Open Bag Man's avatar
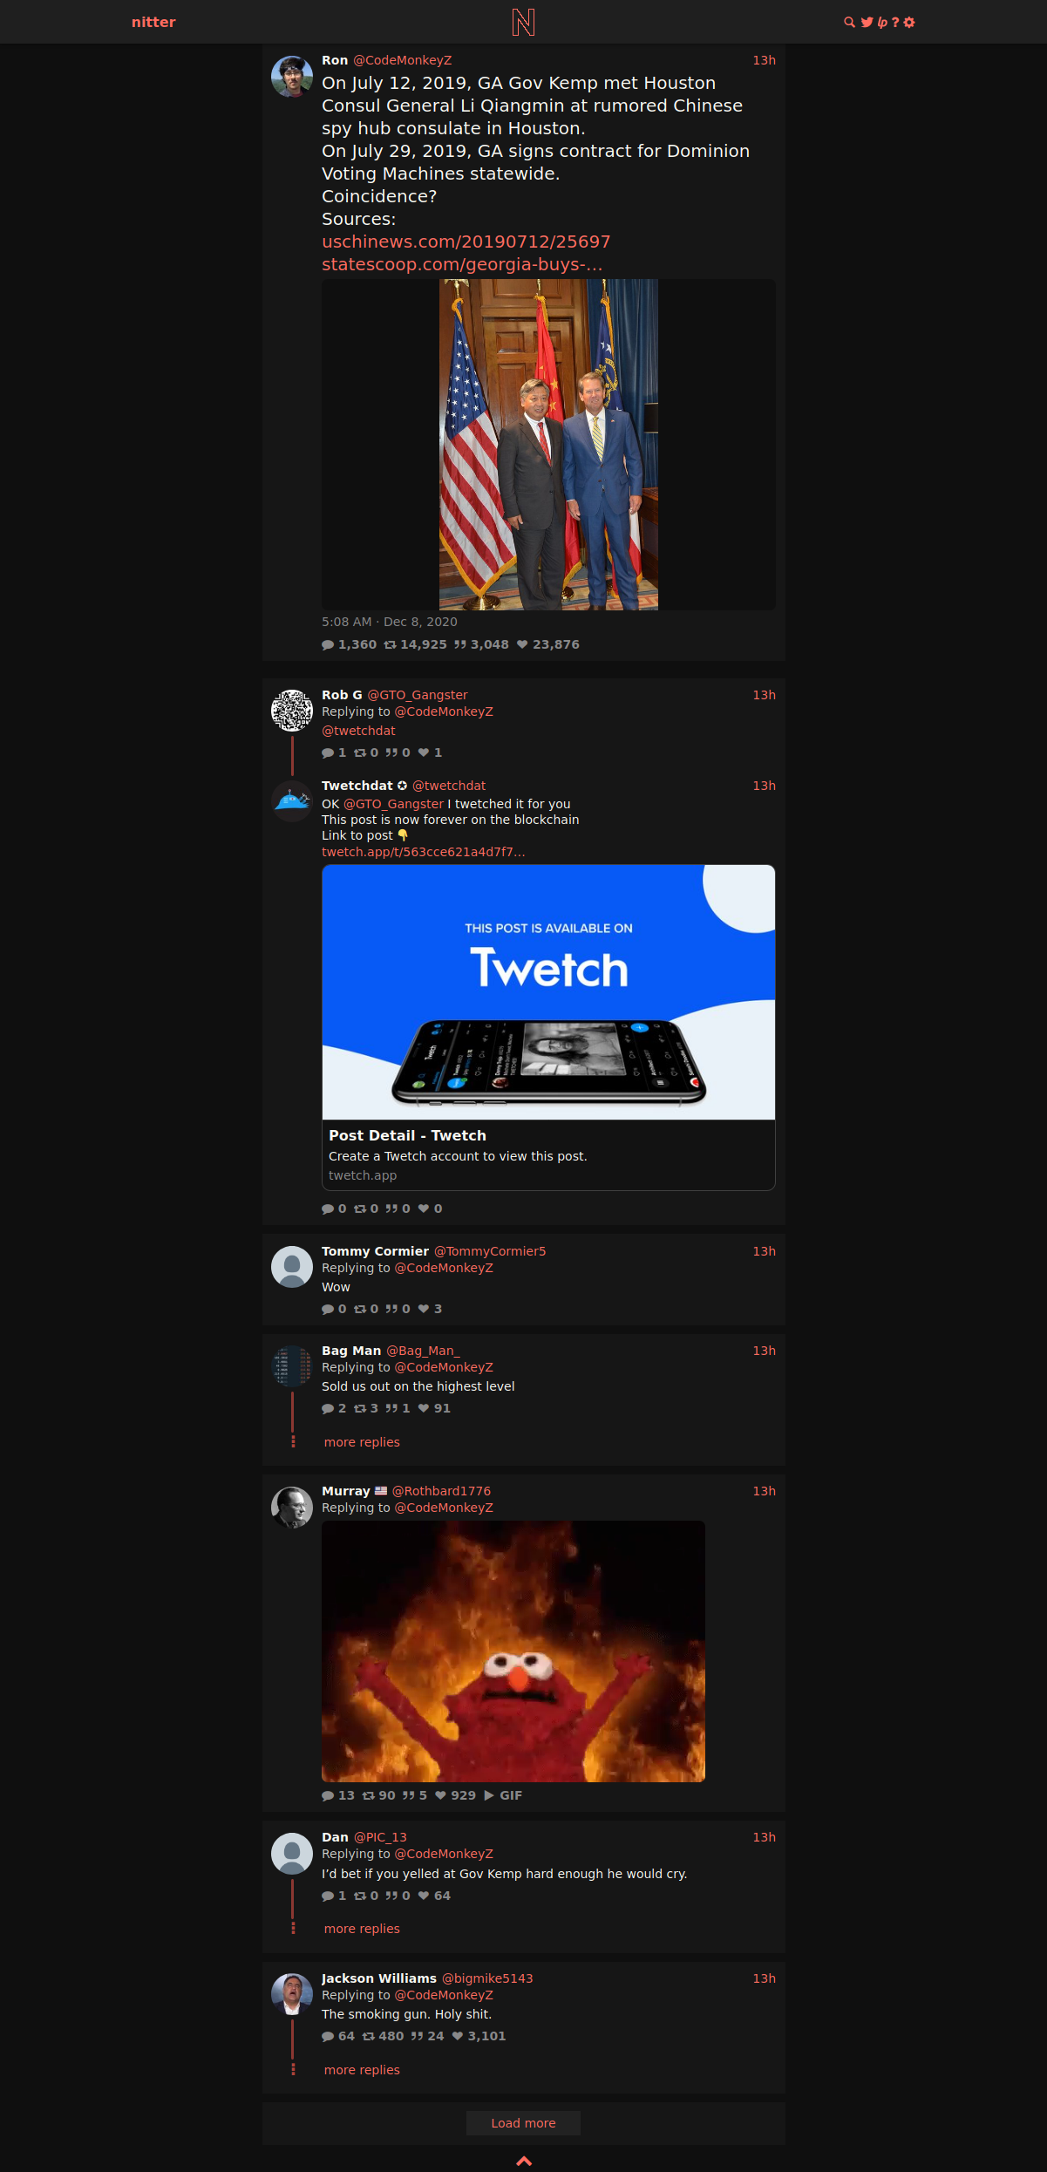The image size is (1047, 2172). [x=292, y=1366]
